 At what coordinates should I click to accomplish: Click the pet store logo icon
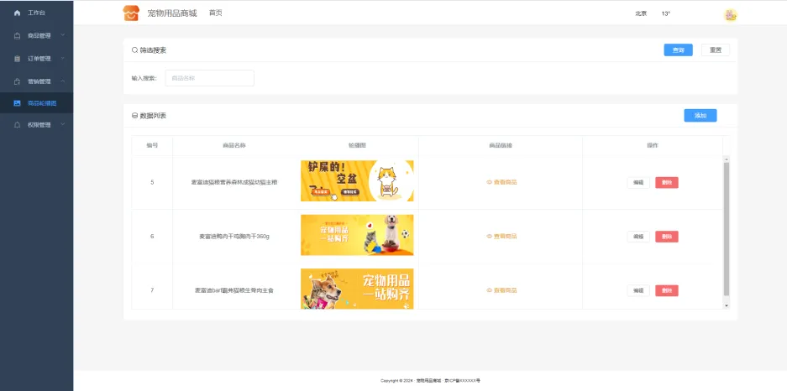(131, 13)
